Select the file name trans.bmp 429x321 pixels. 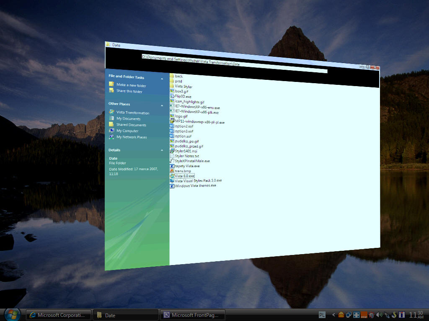click(x=183, y=171)
